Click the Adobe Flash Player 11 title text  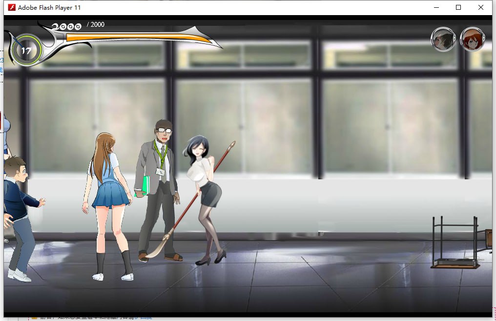(50, 7)
